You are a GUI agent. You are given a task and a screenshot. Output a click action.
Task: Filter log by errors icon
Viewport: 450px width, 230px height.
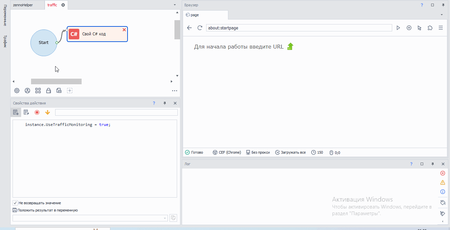pos(443,173)
